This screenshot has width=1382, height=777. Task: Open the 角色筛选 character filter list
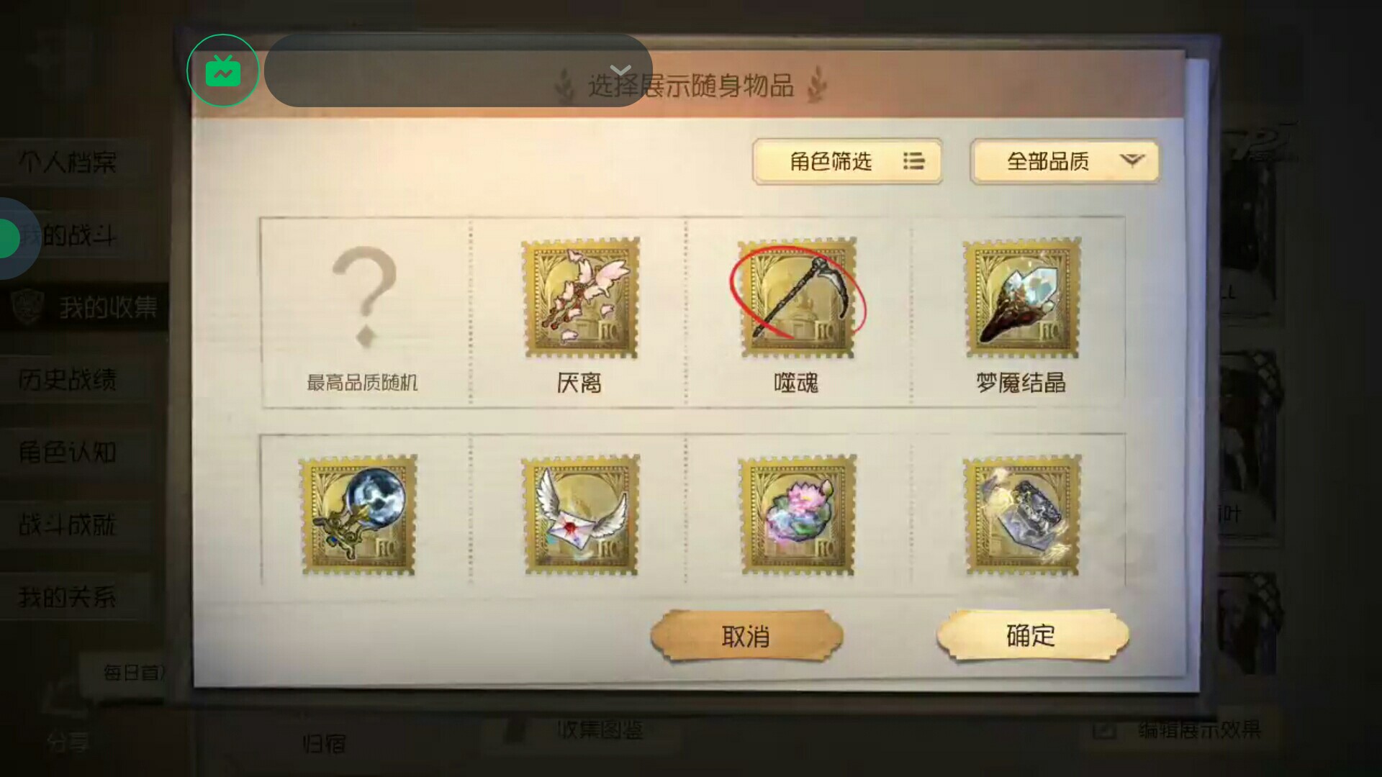click(x=847, y=161)
